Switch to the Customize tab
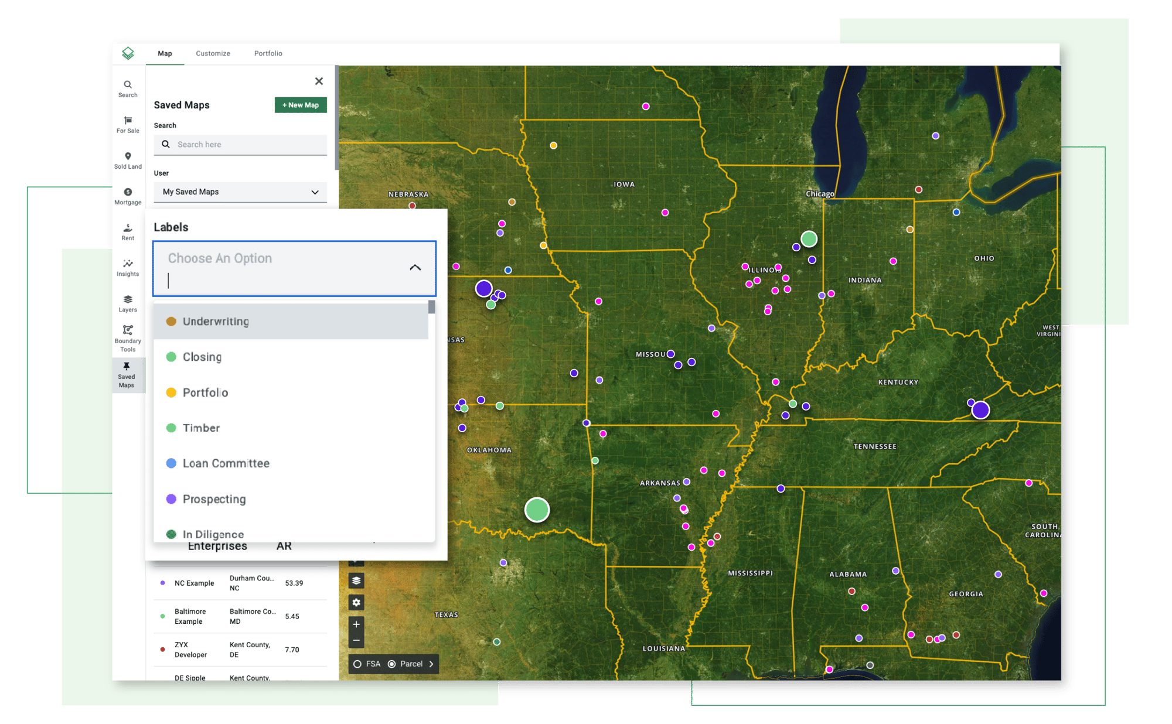 click(213, 53)
